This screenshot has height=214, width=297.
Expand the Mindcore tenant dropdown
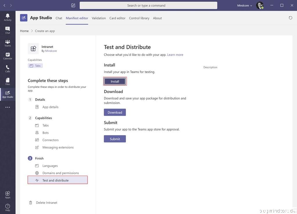(245, 6)
